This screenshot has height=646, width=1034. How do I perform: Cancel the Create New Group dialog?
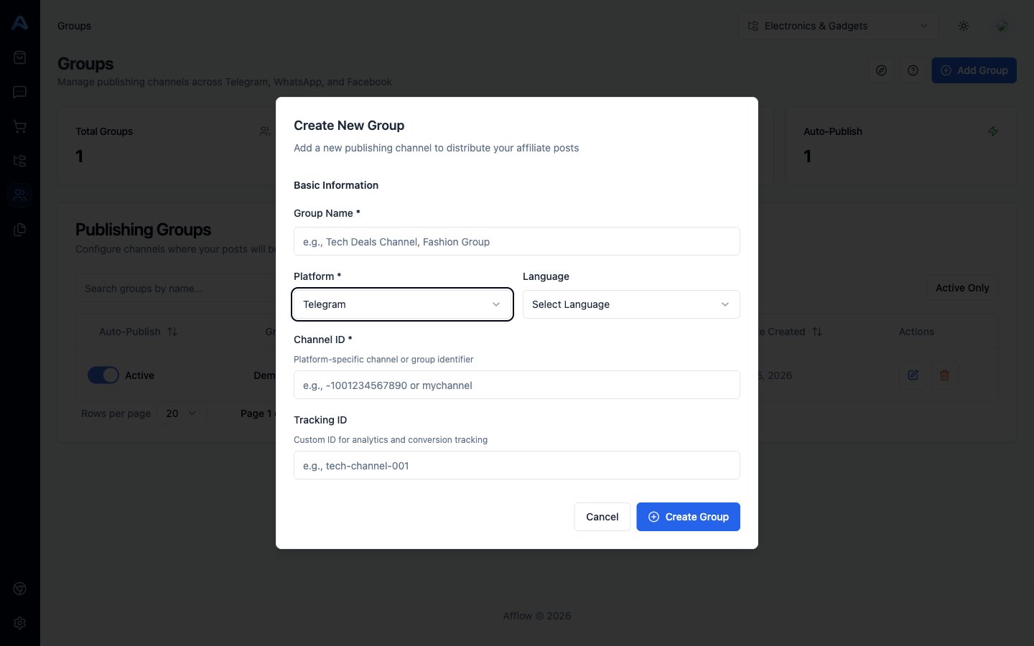602,517
